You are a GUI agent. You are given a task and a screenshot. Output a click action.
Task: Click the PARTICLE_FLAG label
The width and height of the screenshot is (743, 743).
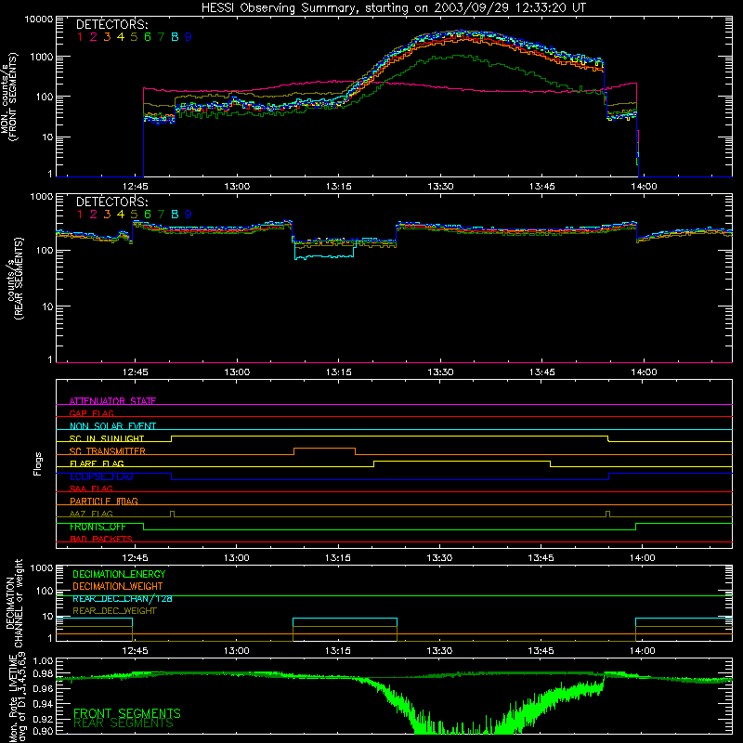(104, 501)
